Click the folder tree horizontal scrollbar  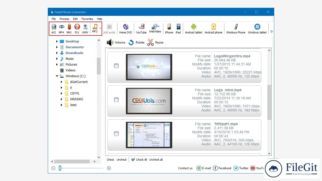[x=72, y=162]
